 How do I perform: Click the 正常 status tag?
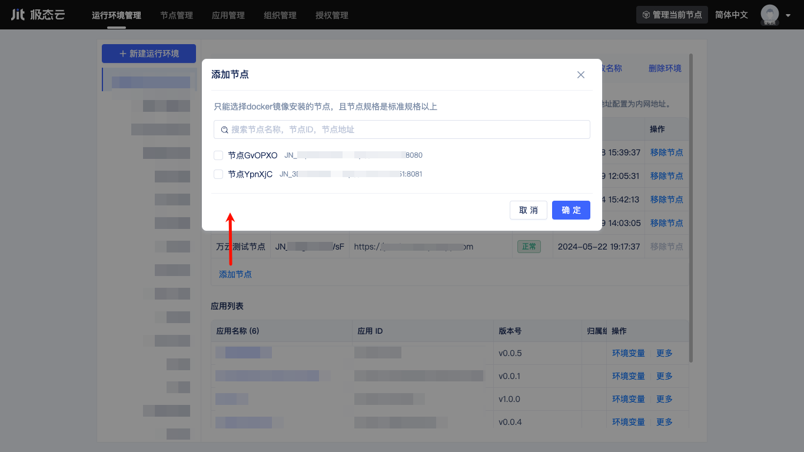click(x=529, y=247)
